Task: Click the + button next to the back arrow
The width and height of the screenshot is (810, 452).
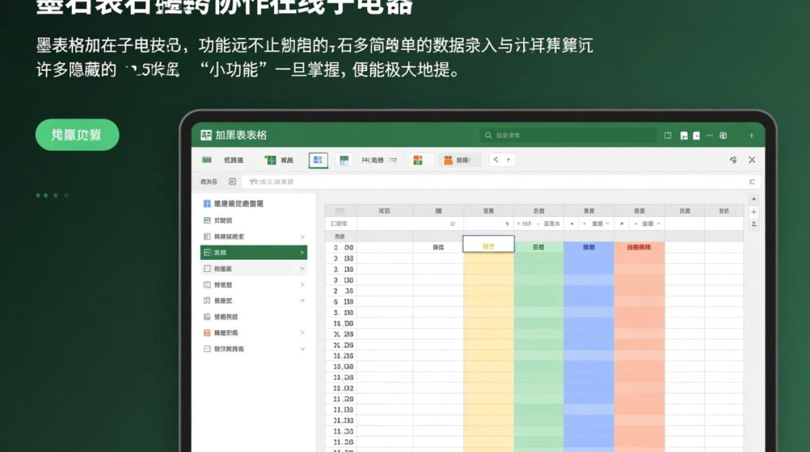Action: point(508,159)
